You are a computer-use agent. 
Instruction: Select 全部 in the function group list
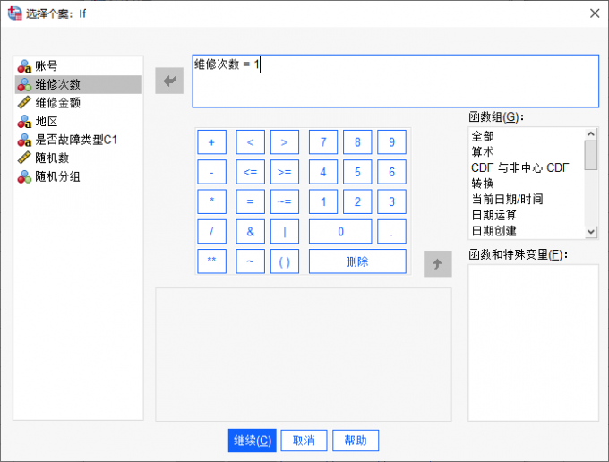click(527, 136)
